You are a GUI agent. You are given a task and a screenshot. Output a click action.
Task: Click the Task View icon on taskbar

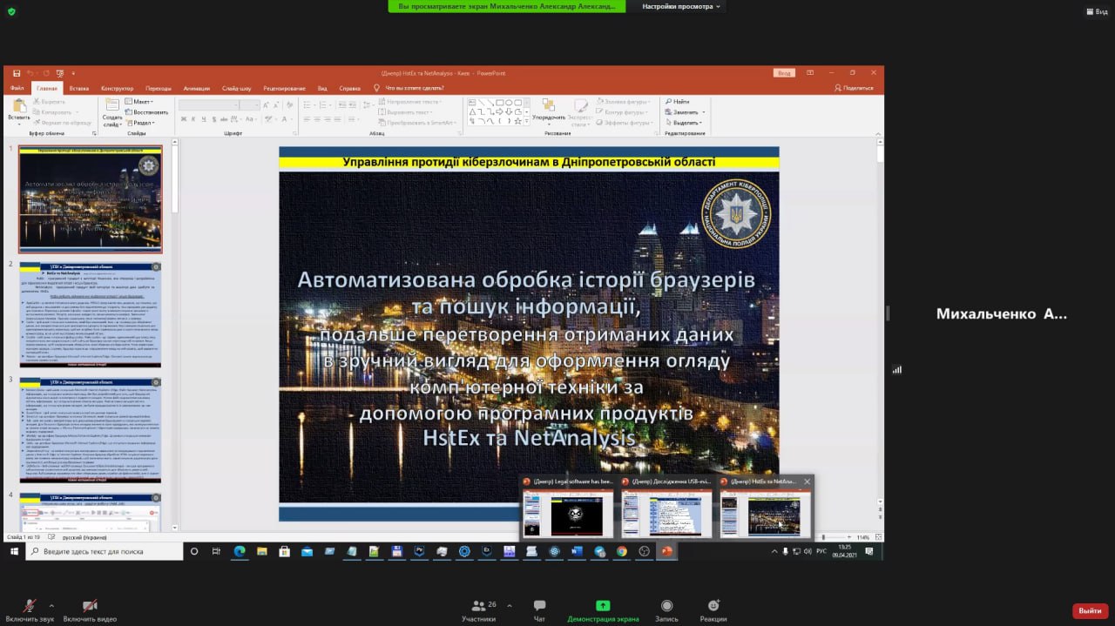tap(216, 551)
